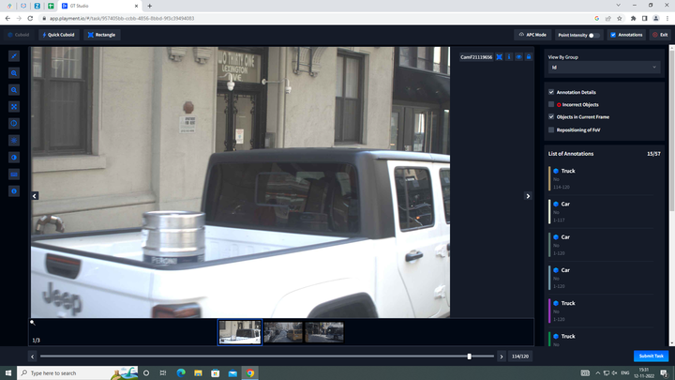Click the cube icon of Truck 114-120
This screenshot has width=675, height=380.
click(556, 171)
